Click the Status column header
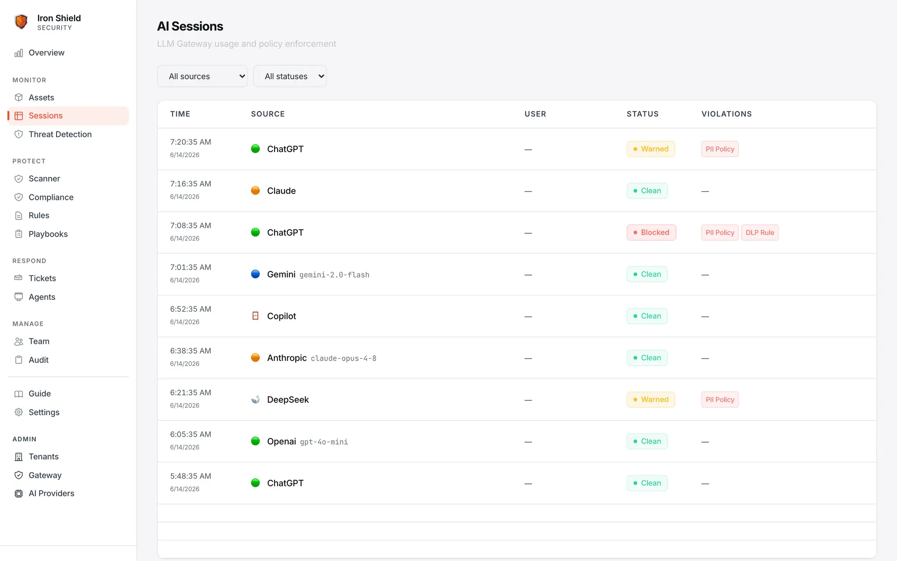 coord(643,114)
